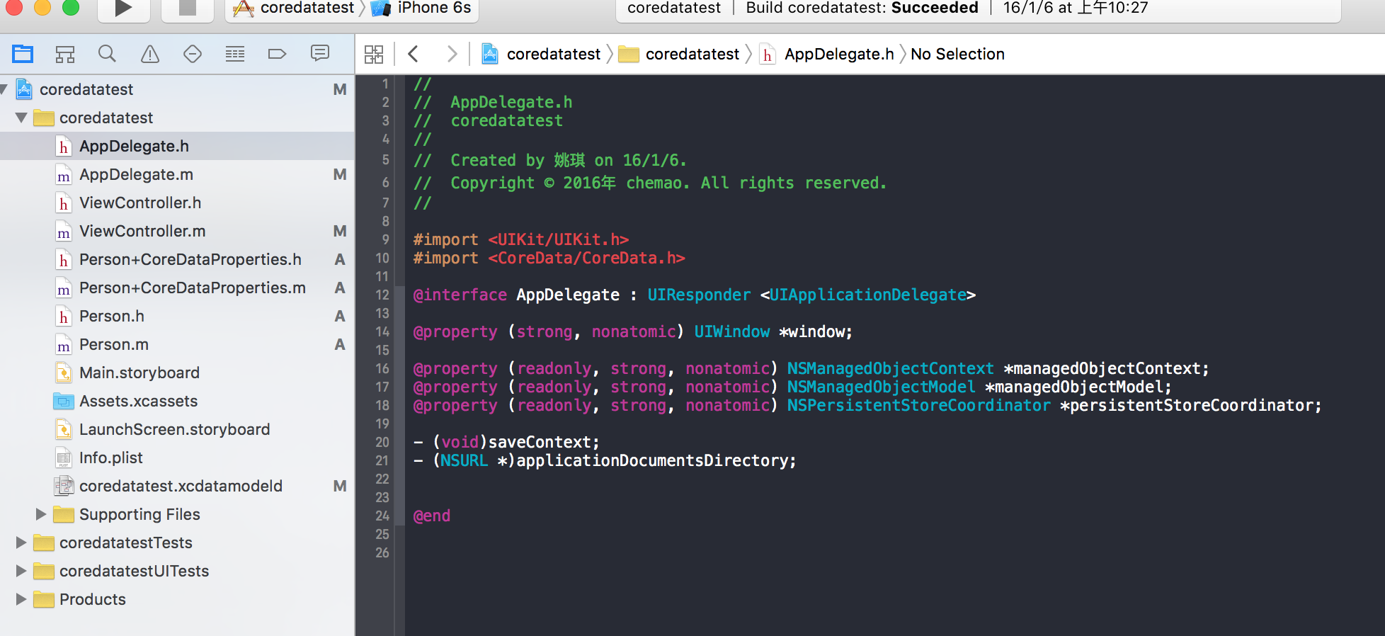Click the managedObjectModel property line

792,387
